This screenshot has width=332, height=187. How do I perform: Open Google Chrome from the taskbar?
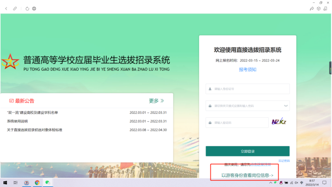37,183
